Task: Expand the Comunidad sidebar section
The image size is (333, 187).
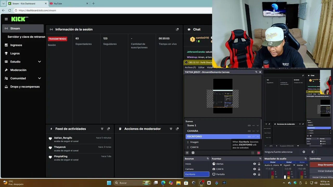Action: 40,78
